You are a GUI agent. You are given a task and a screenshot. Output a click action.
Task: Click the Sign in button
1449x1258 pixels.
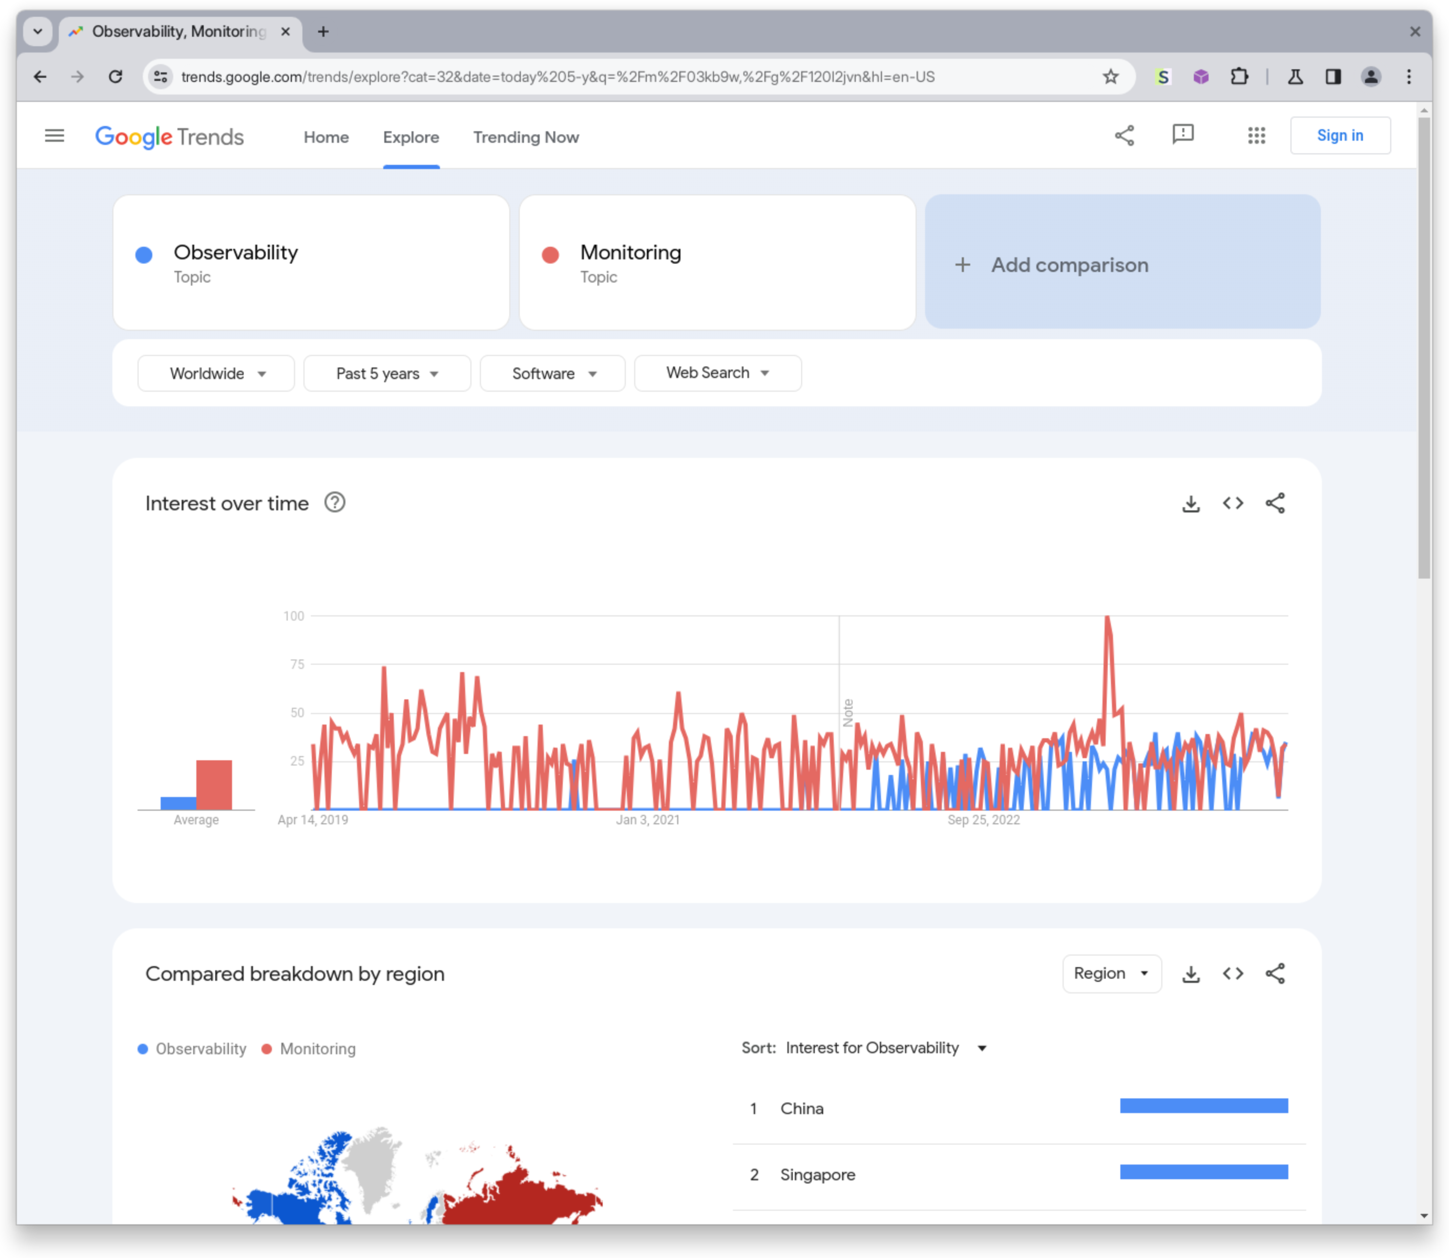1339,135
